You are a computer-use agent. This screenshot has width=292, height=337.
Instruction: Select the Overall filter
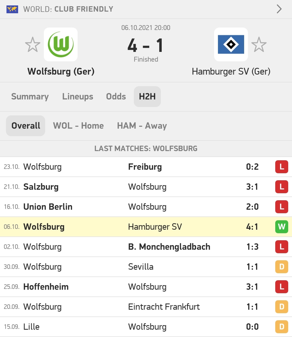[x=26, y=126]
